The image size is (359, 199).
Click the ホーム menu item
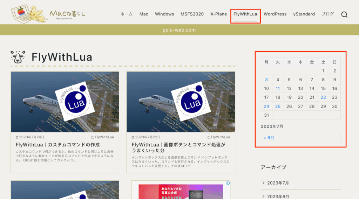tap(126, 14)
